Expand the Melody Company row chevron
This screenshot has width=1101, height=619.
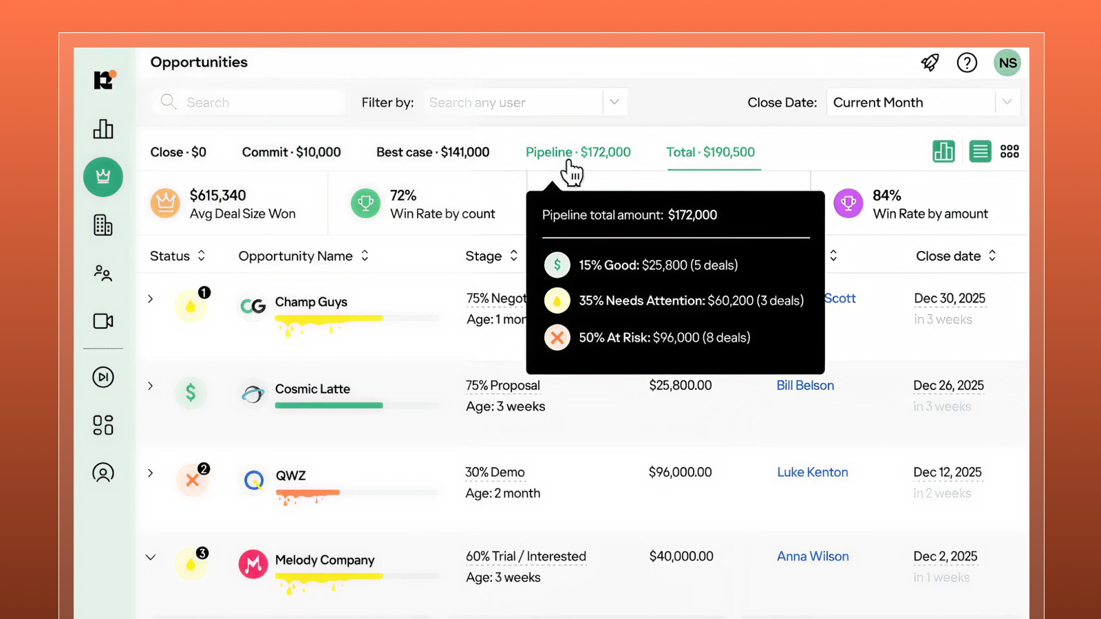(150, 557)
